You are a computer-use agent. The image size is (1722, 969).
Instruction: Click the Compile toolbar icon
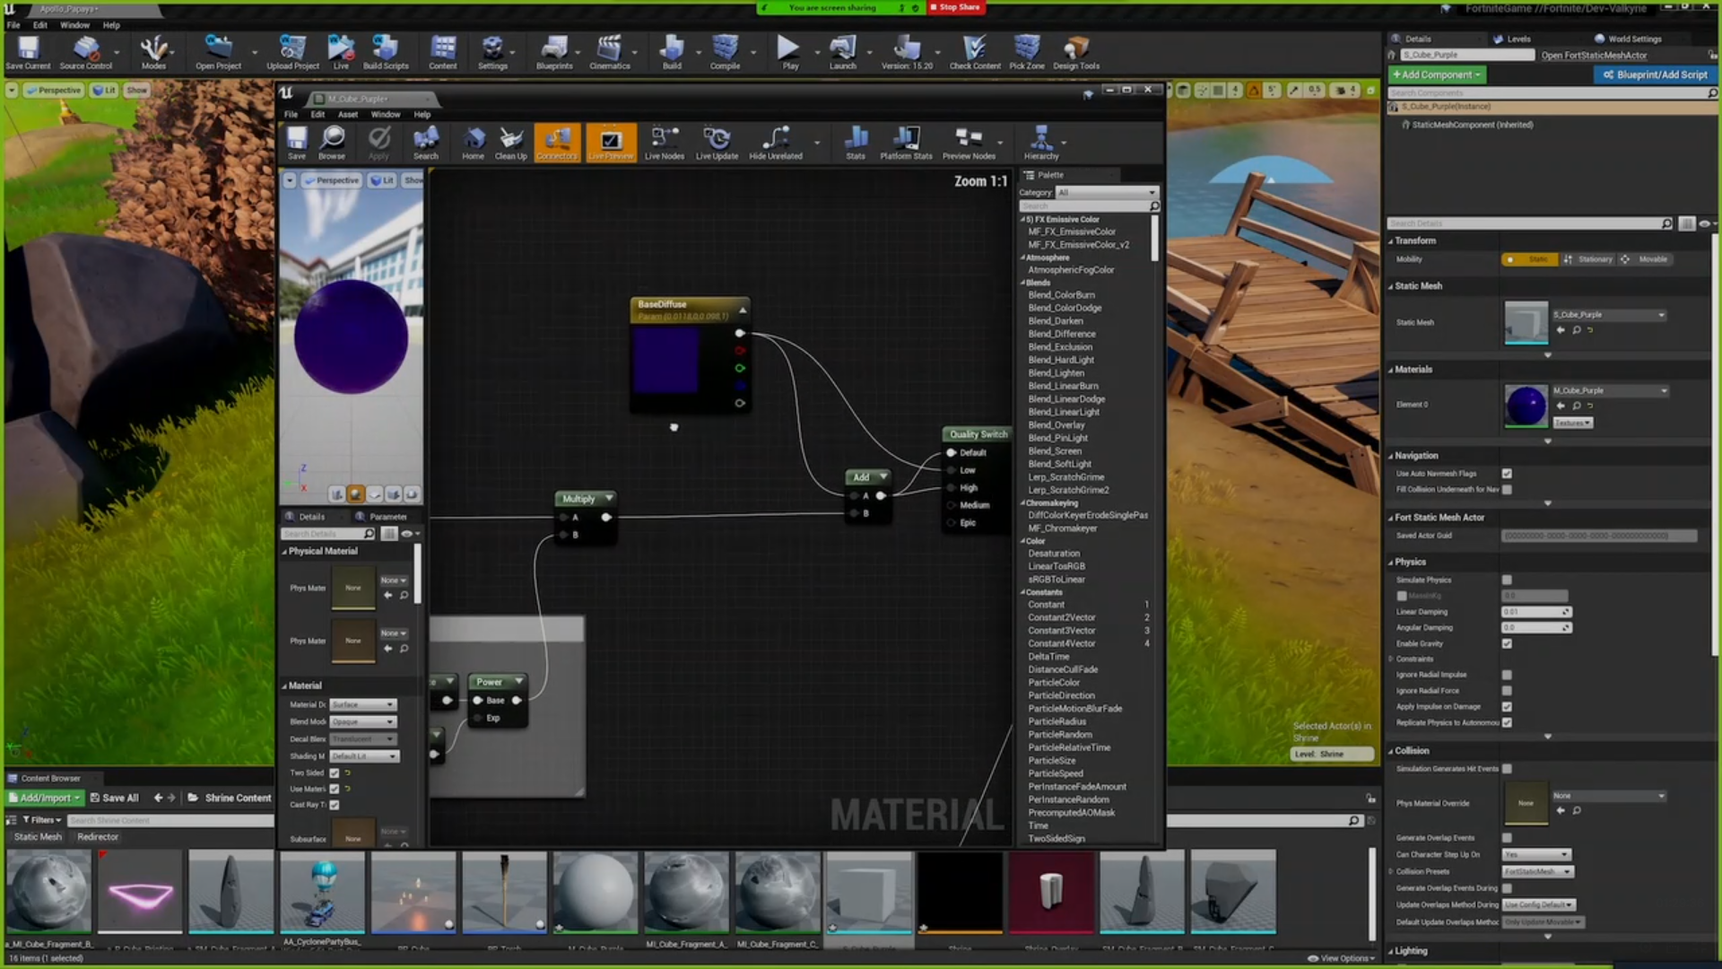[x=725, y=53]
